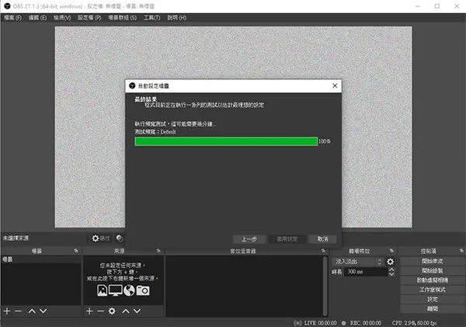Expand the 淡入淡出 transition dropdown
The height and width of the screenshot is (327, 466).
coord(380,262)
